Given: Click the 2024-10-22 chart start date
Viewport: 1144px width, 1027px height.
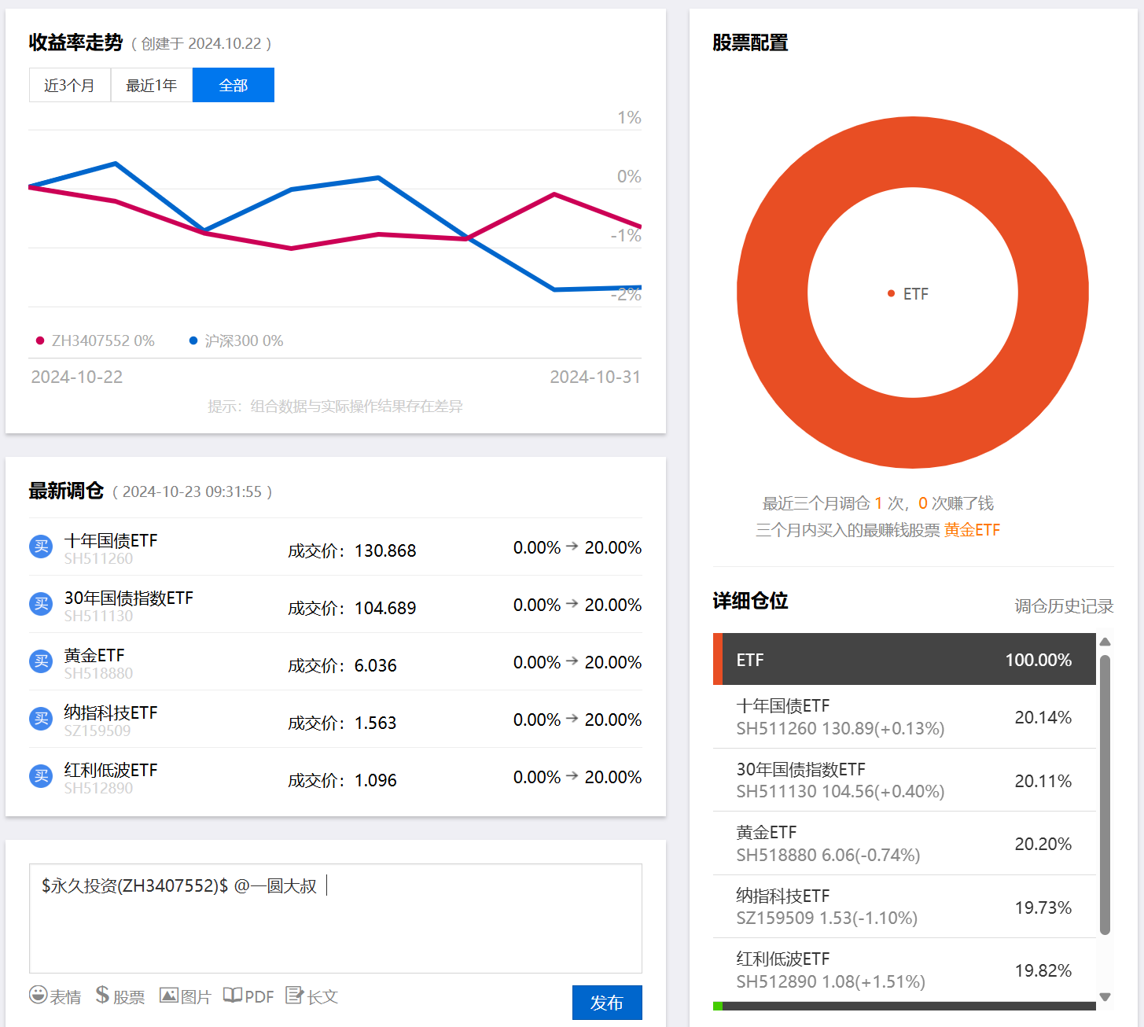Looking at the screenshot, I should pyautogui.click(x=77, y=377).
